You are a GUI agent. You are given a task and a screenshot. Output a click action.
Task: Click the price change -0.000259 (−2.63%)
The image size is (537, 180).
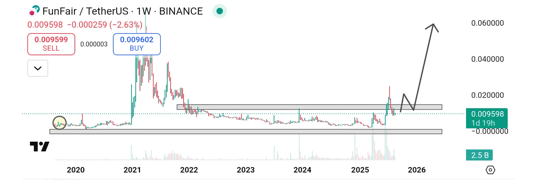click(x=105, y=25)
